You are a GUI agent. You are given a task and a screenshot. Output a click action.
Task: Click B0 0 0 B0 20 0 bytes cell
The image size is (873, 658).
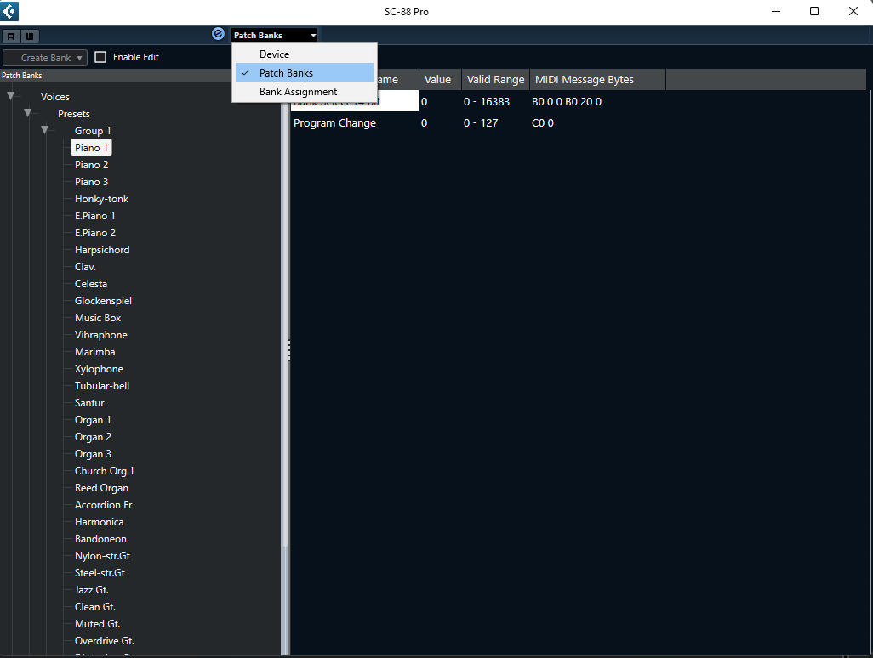coord(567,102)
